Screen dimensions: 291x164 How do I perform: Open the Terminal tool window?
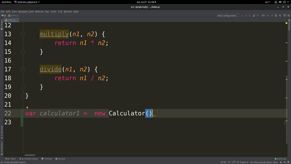pos(46,159)
